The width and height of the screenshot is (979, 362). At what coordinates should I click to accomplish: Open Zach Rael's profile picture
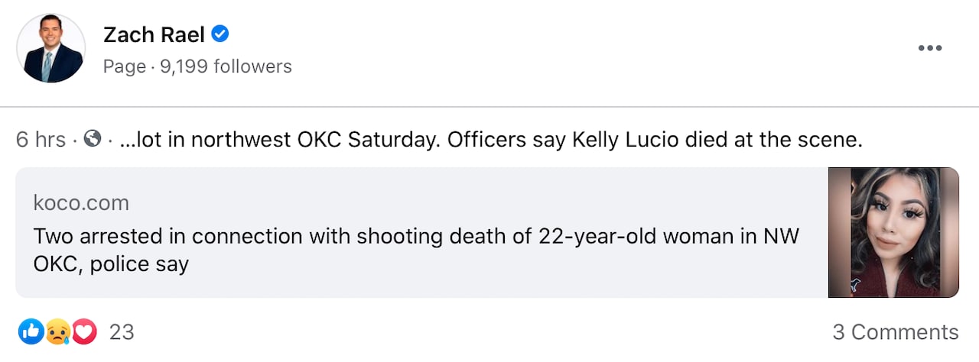(x=51, y=48)
